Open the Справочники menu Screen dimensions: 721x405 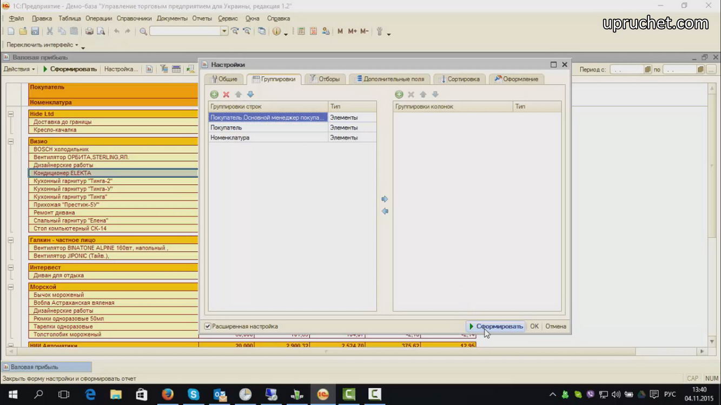point(134,18)
